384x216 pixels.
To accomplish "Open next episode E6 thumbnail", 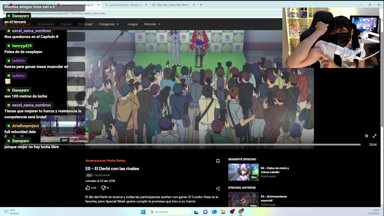I will (243, 172).
